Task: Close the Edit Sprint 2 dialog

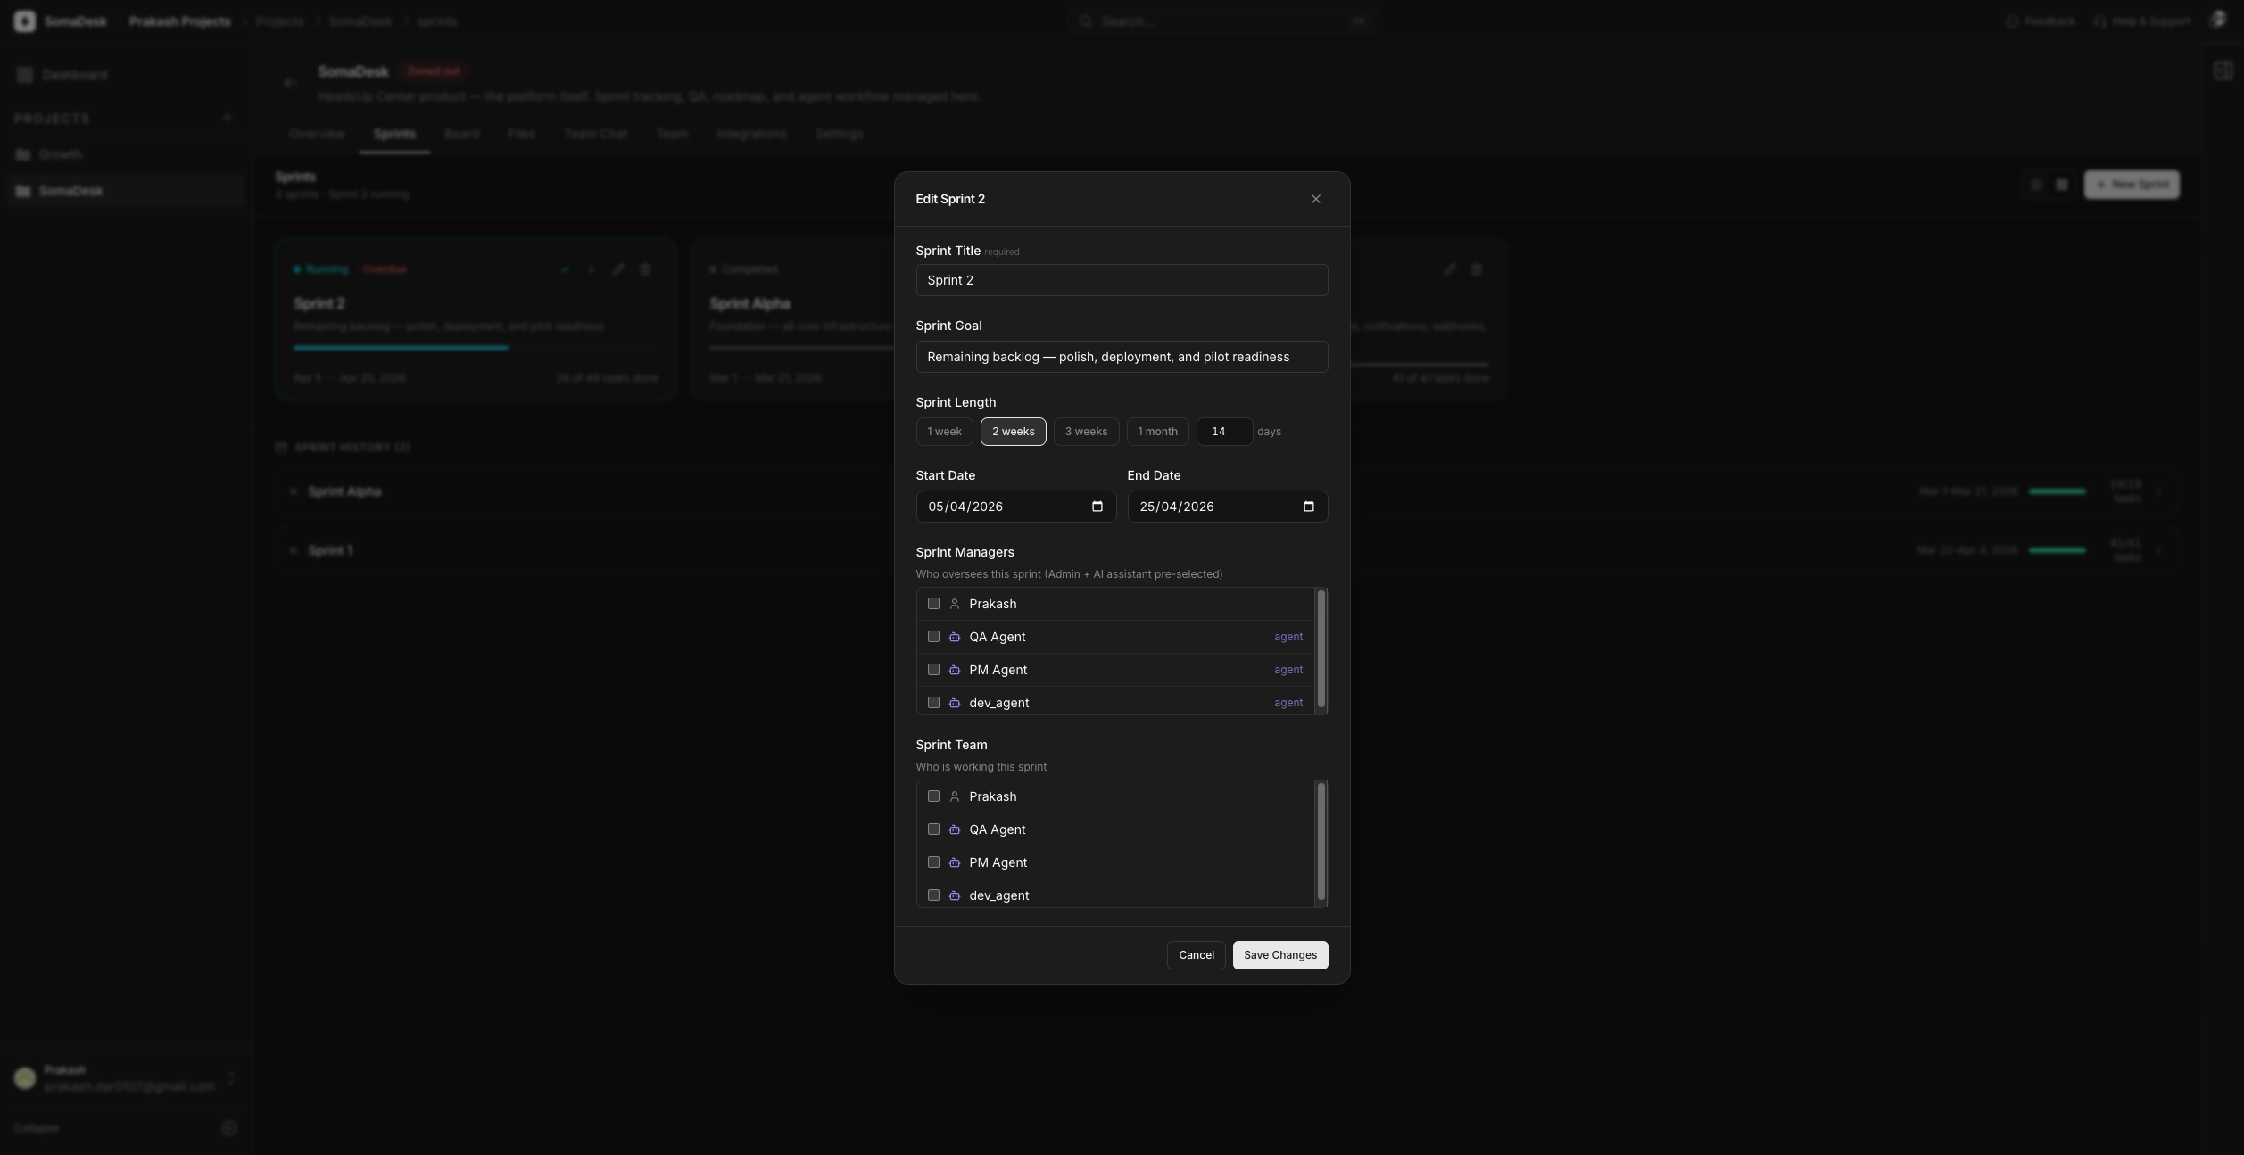Action: point(1315,199)
